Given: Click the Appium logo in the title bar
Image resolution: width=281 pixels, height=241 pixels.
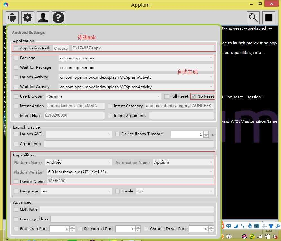Looking at the screenshot, I should pyautogui.click(x=6, y=5).
